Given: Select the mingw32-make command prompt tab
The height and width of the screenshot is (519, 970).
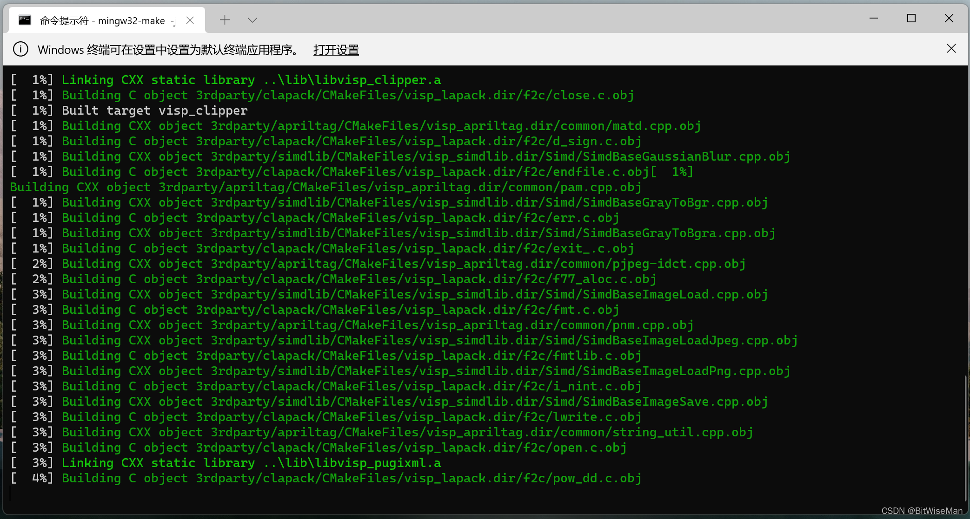Looking at the screenshot, I should click(x=102, y=20).
